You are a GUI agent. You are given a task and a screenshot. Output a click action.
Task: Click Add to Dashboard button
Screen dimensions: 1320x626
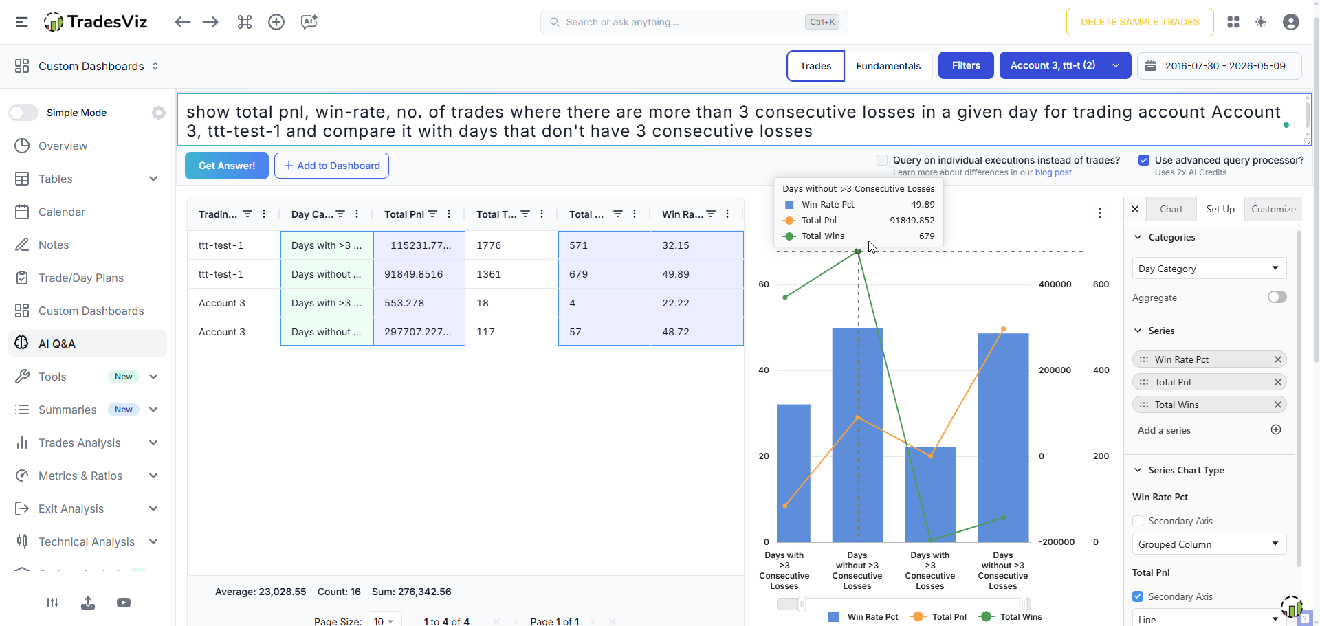click(331, 166)
